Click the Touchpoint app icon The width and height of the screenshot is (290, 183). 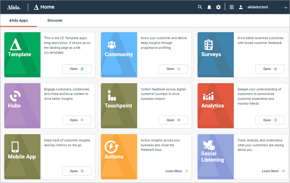112,96
